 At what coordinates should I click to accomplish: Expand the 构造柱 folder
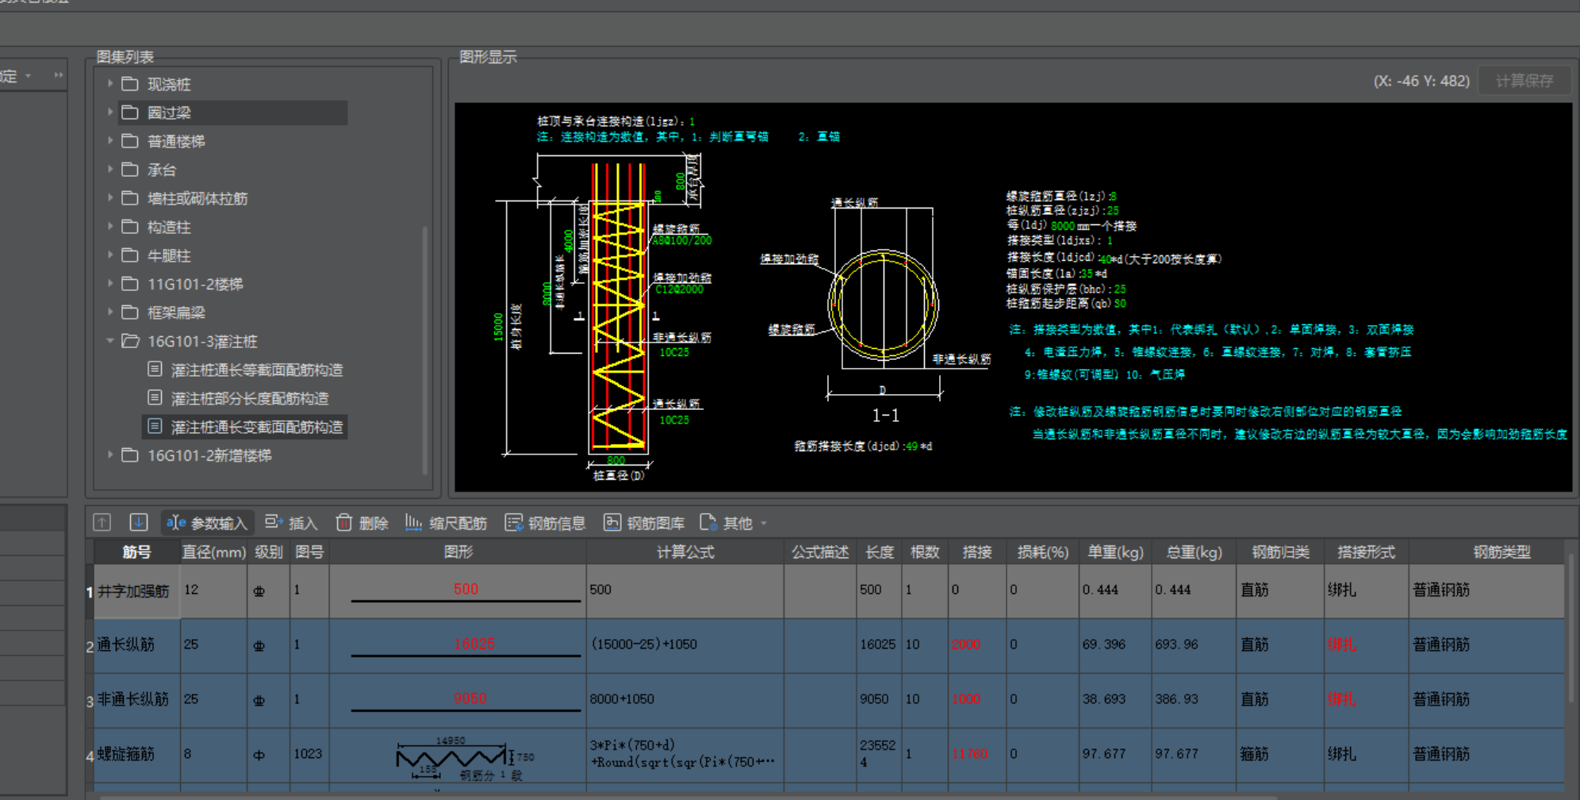click(110, 226)
